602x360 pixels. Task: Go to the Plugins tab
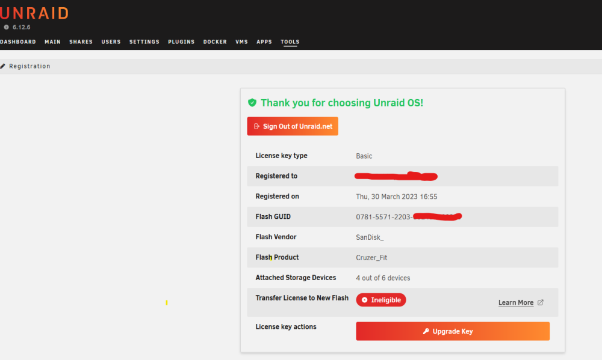(181, 42)
